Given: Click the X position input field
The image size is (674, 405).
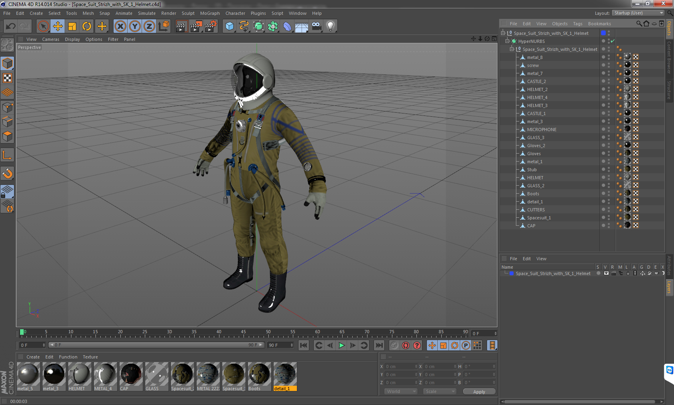Looking at the screenshot, I should (401, 366).
